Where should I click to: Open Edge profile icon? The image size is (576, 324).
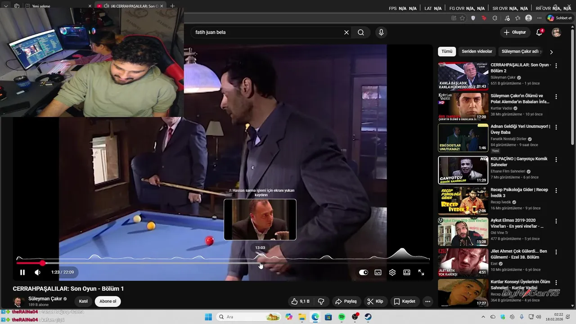[528, 18]
